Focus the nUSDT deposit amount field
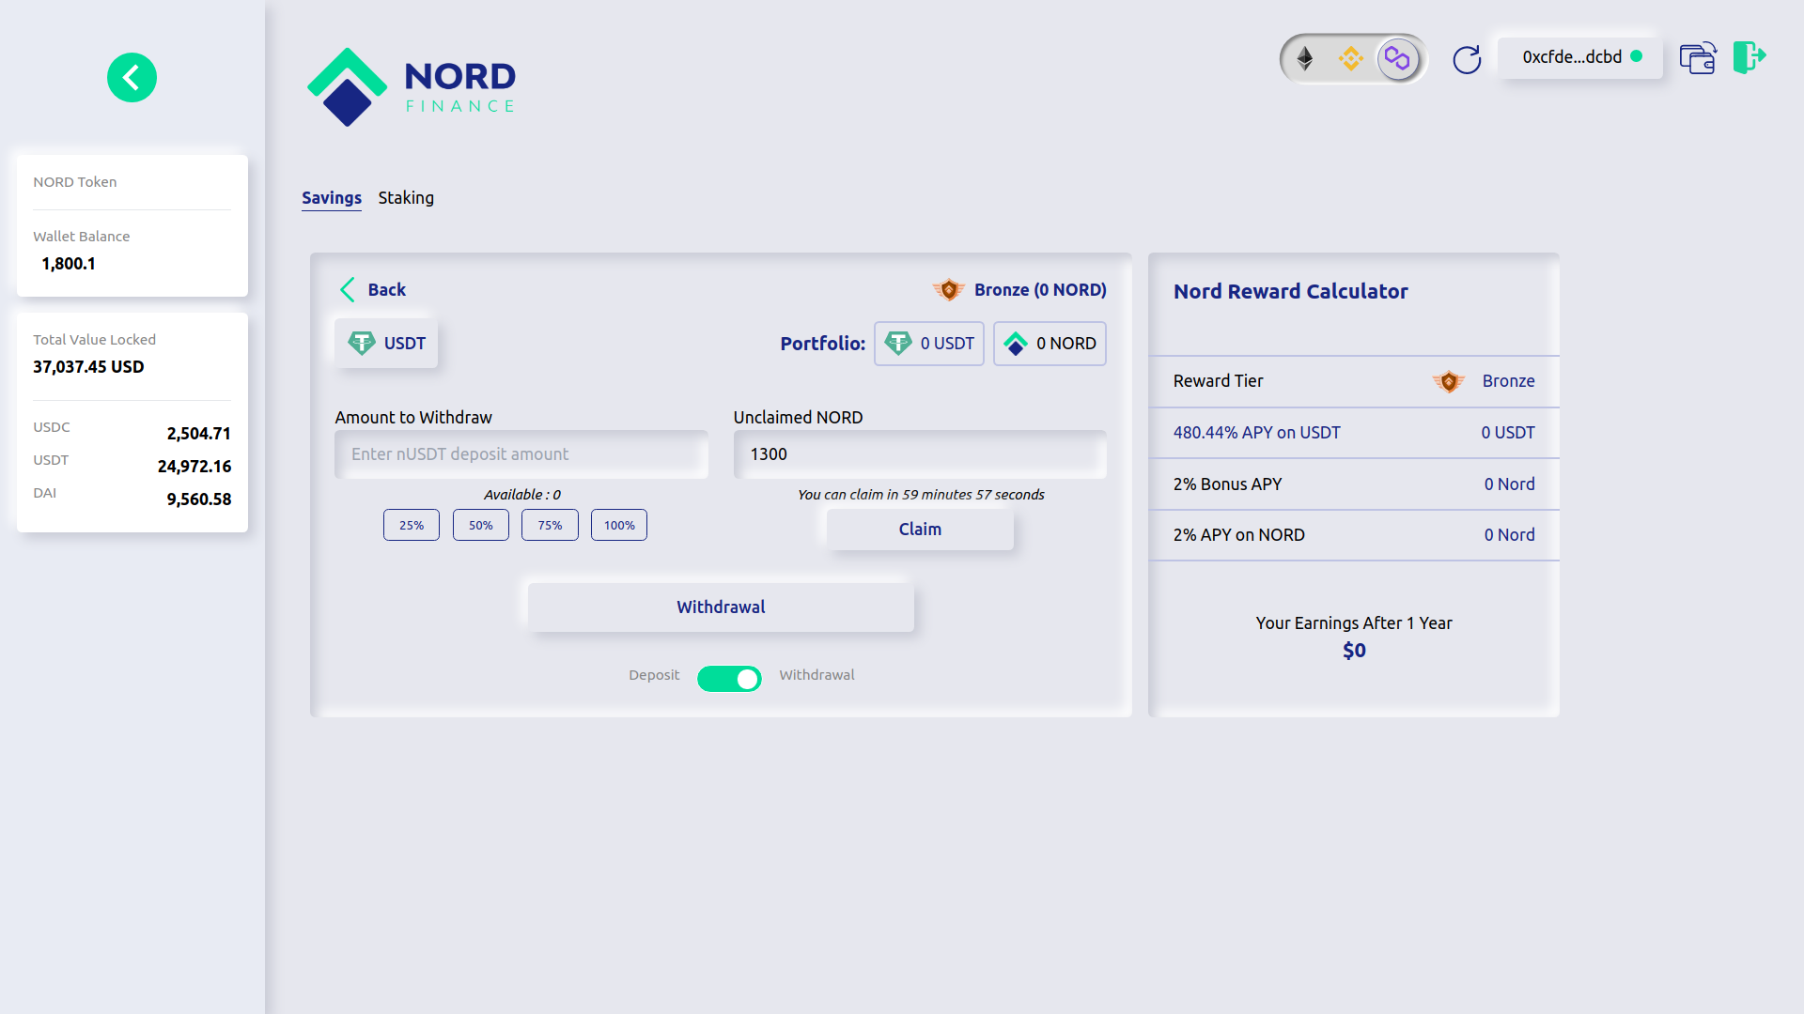The image size is (1804, 1014). [x=521, y=454]
